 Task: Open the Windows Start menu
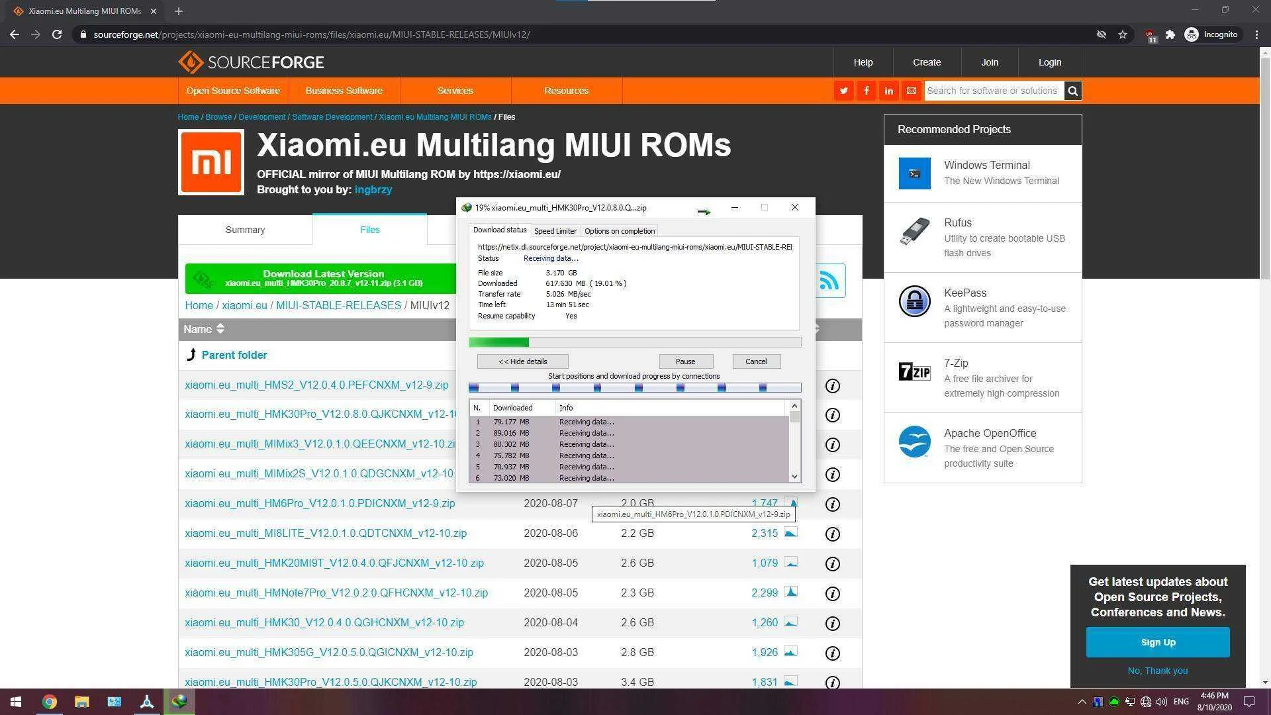coord(16,702)
